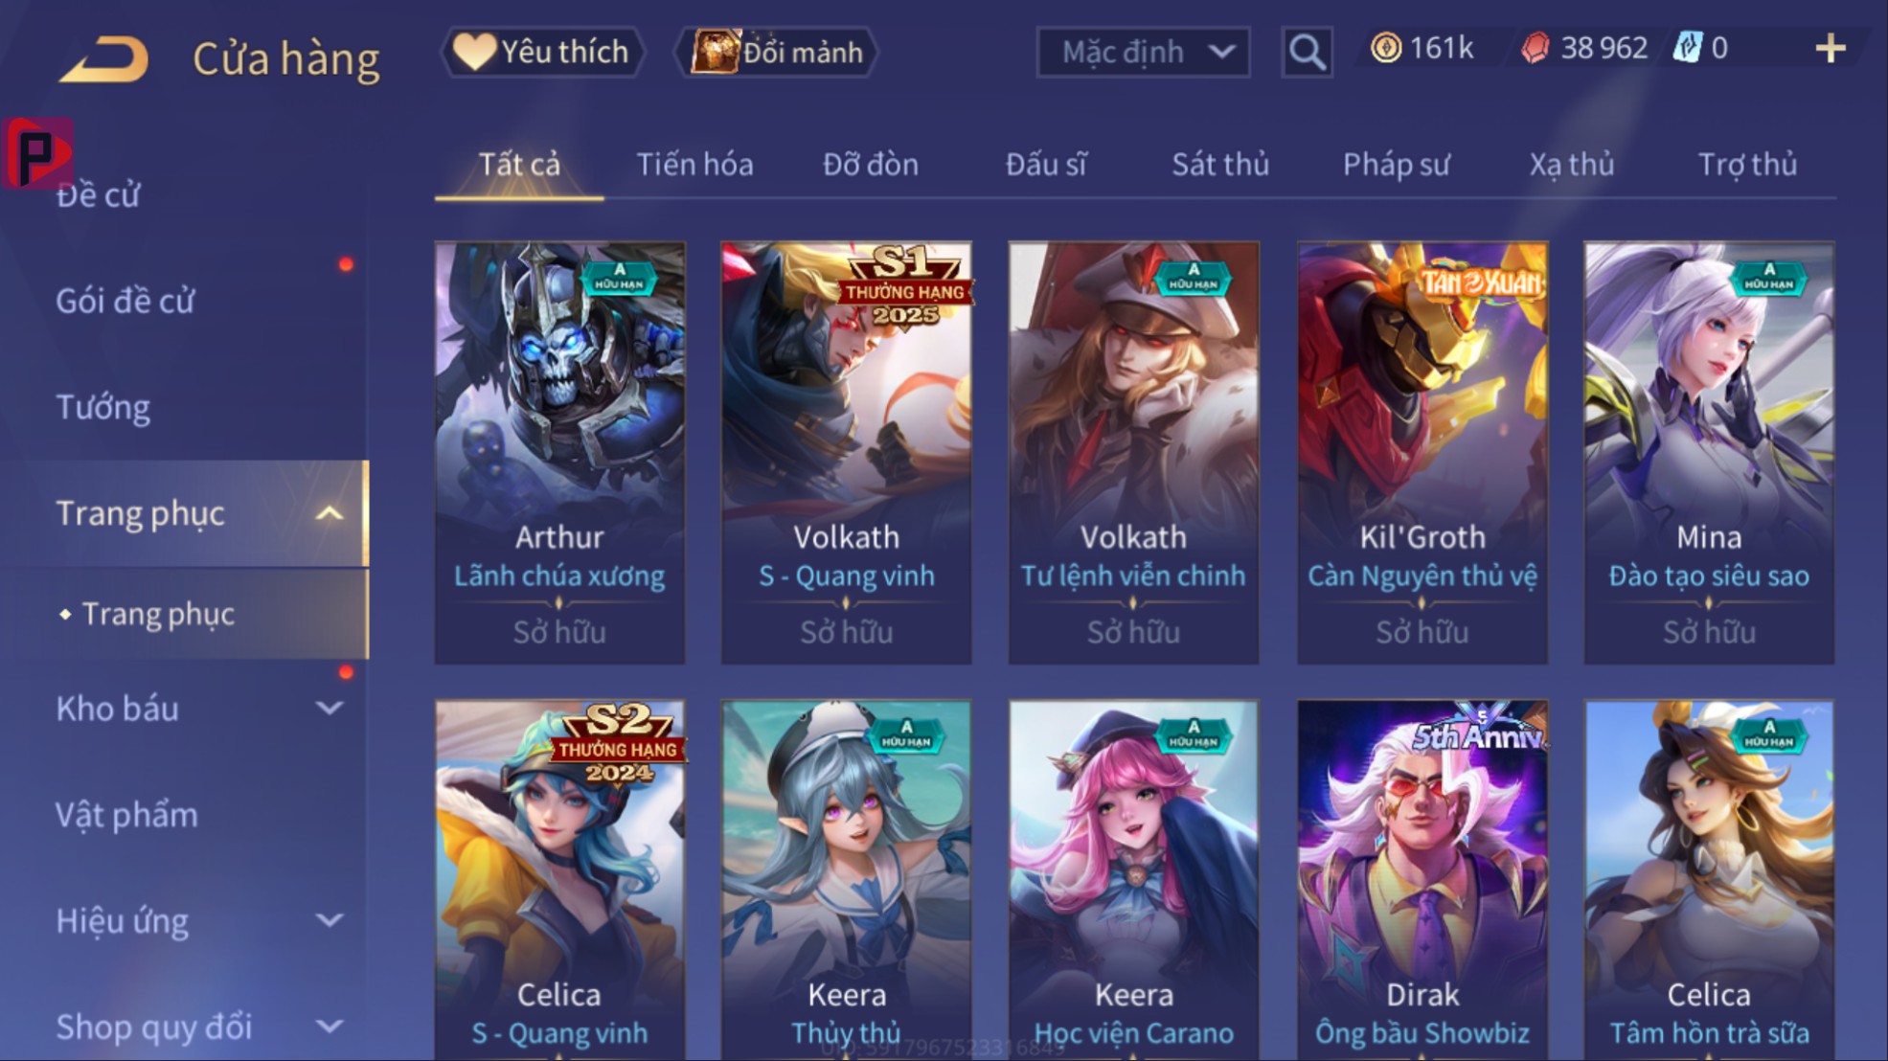Select Dirak Ông bầu Showbiz skin card
The image size is (1888, 1061).
1422,880
